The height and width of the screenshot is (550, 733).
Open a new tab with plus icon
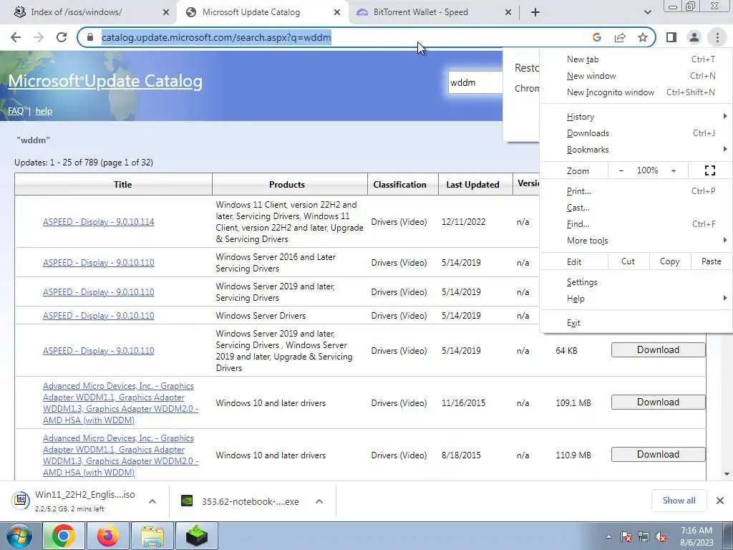(x=535, y=13)
